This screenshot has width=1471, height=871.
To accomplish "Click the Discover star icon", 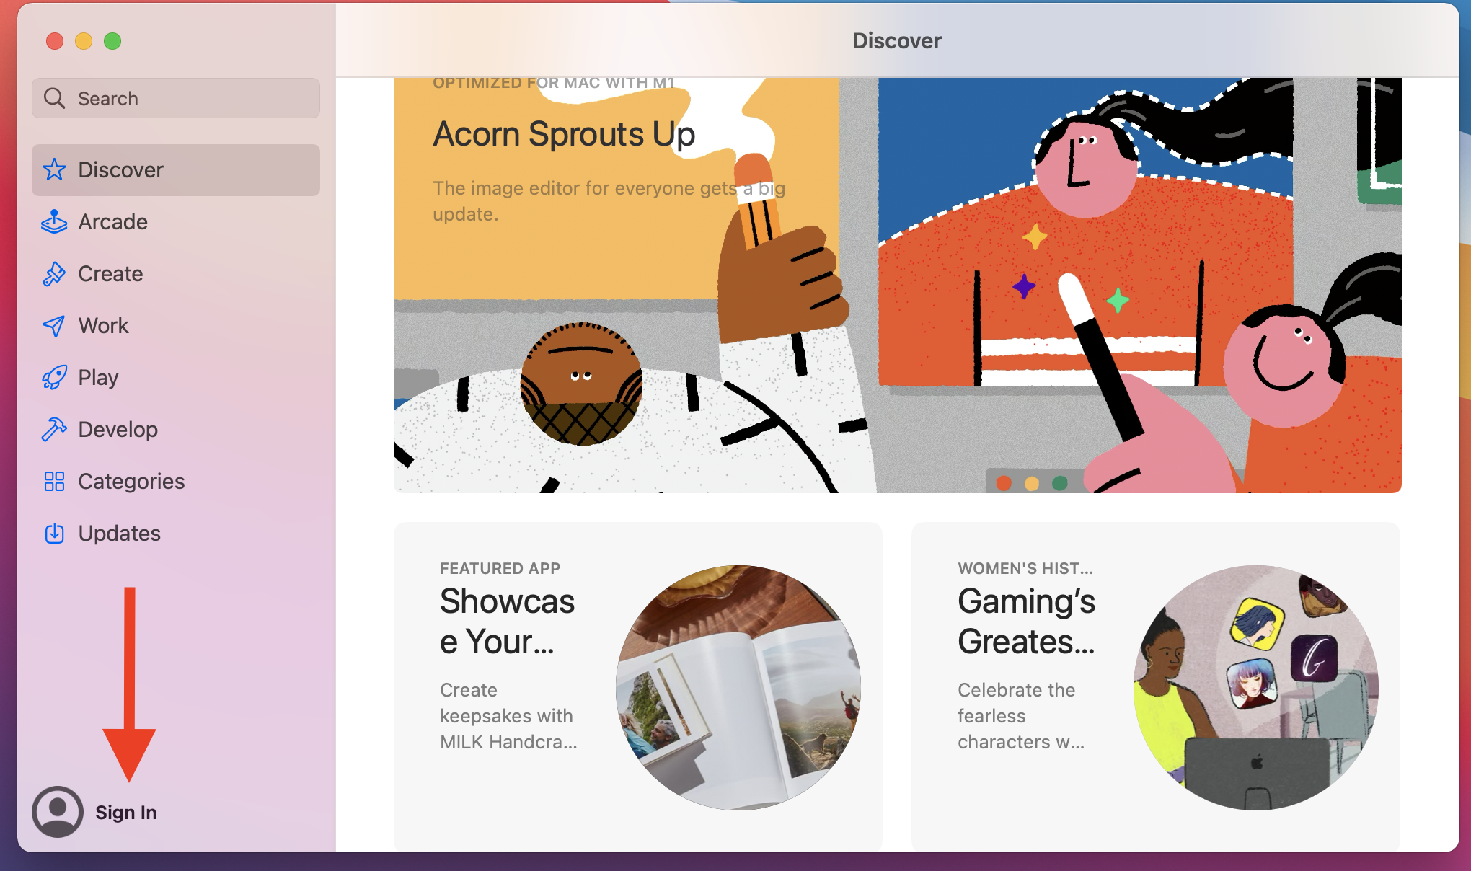I will tap(54, 170).
